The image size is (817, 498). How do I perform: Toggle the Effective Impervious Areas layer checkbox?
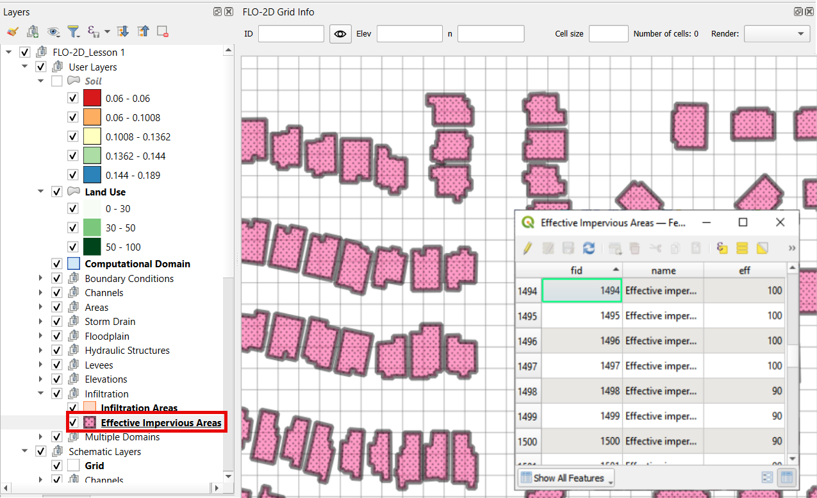[73, 422]
